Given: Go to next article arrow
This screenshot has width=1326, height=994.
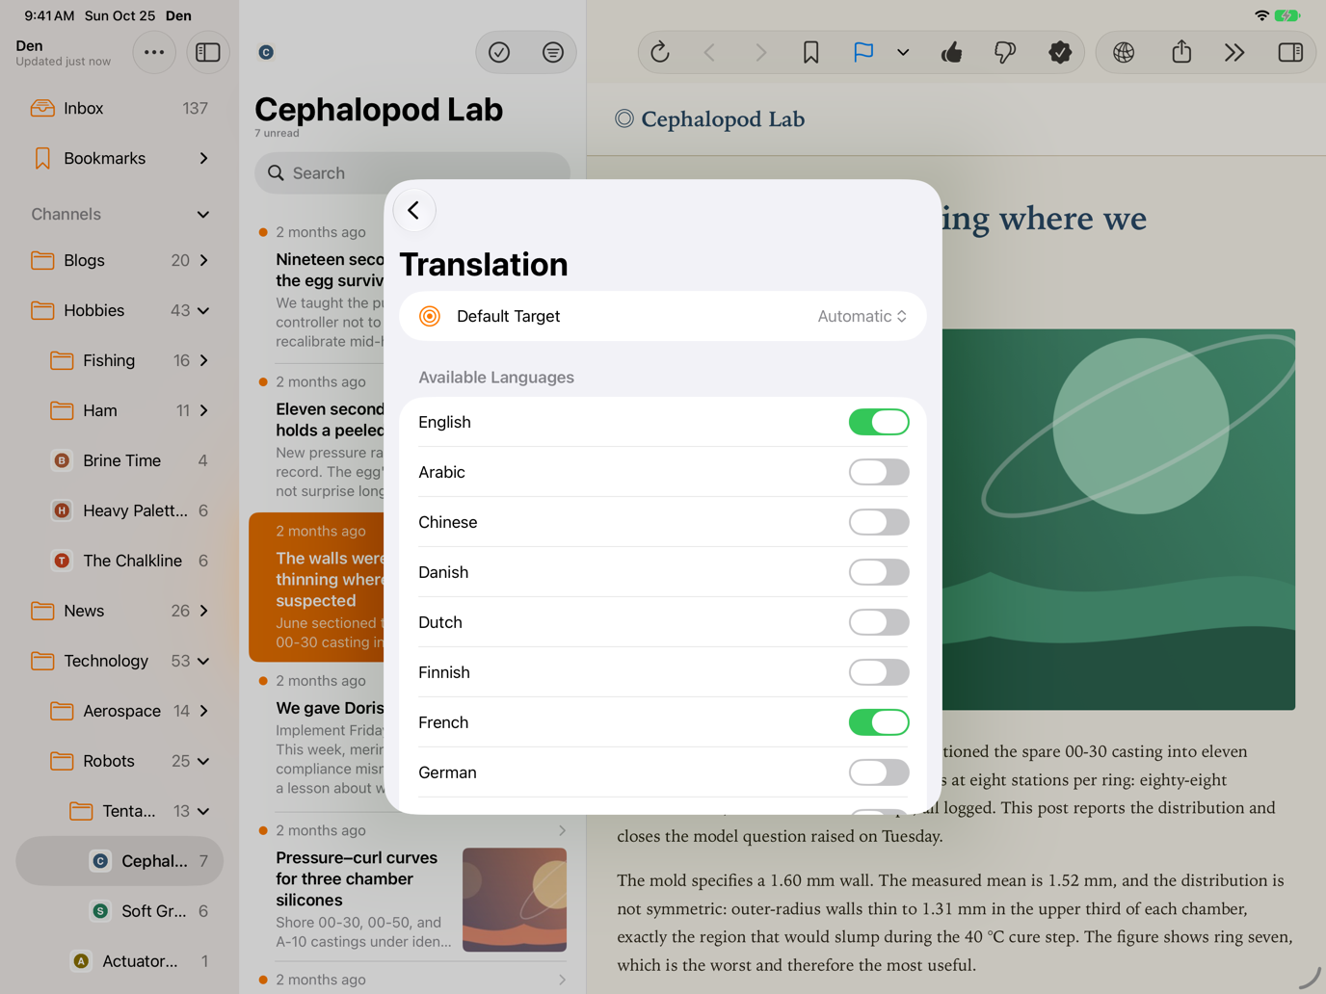Looking at the screenshot, I should [x=760, y=52].
